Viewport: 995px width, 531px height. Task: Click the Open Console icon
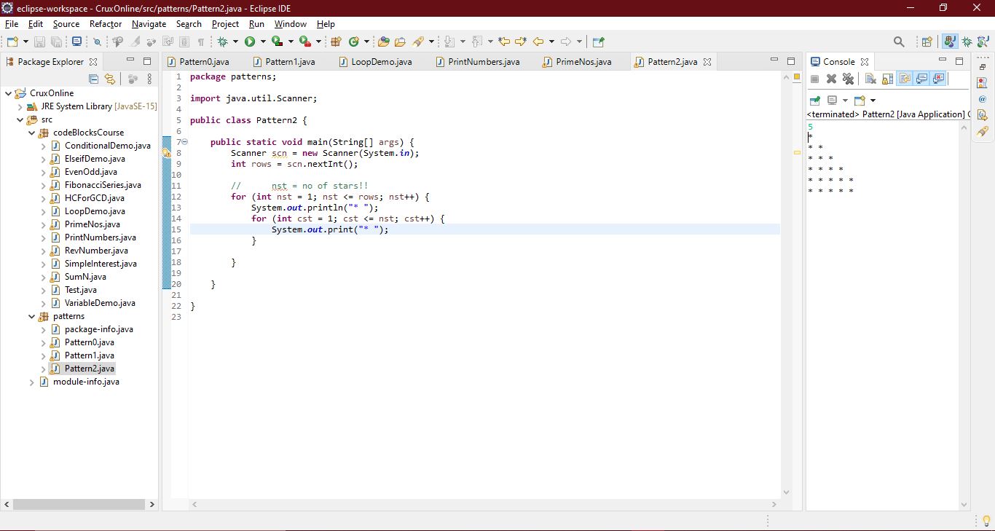coord(860,101)
